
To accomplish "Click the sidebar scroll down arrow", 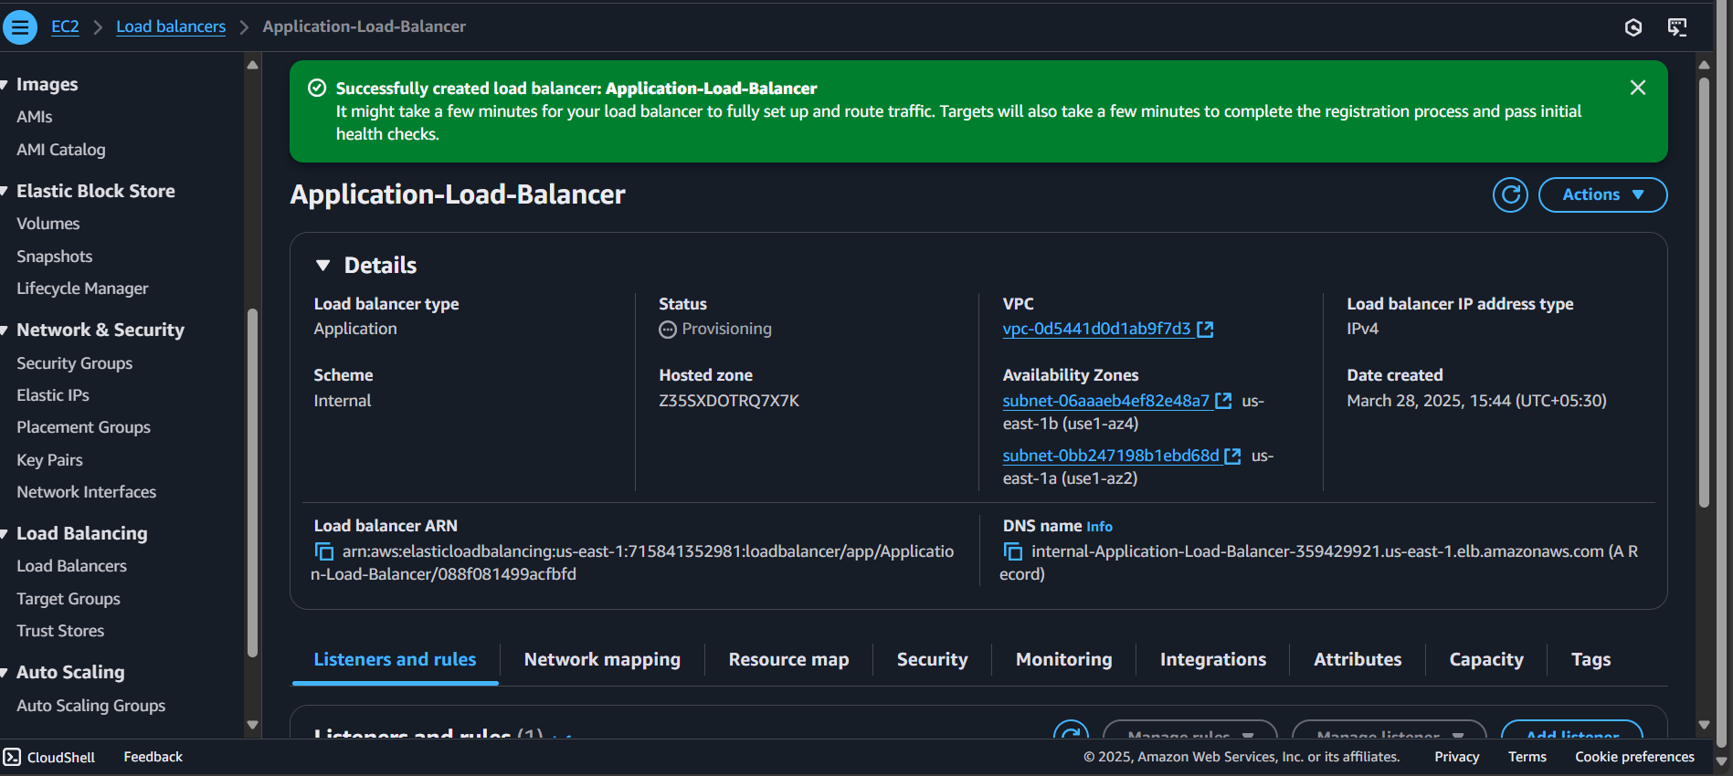I will [x=253, y=726].
